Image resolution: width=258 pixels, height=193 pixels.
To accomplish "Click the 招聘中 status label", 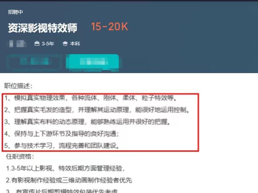I will (x=16, y=12).
